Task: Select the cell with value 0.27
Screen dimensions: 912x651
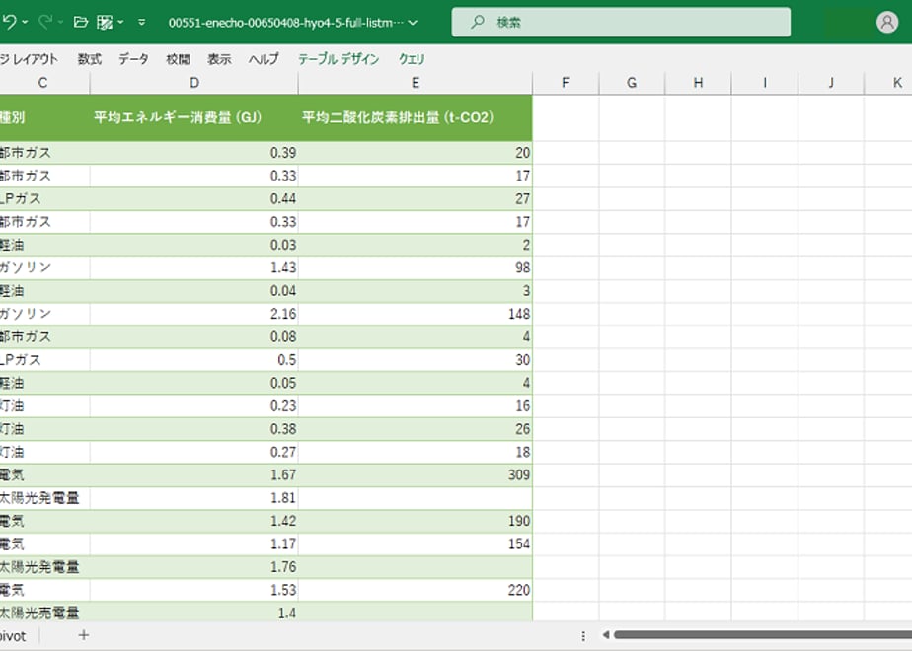Action: tap(194, 452)
